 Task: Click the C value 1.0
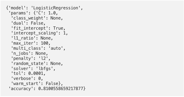tap(52, 13)
